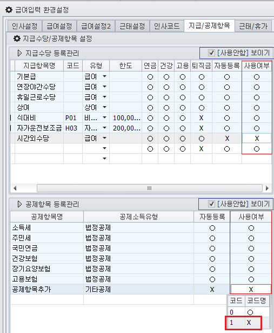
Task: Click the triangle icon next to 지급수당 등록관리
Action: (19, 53)
